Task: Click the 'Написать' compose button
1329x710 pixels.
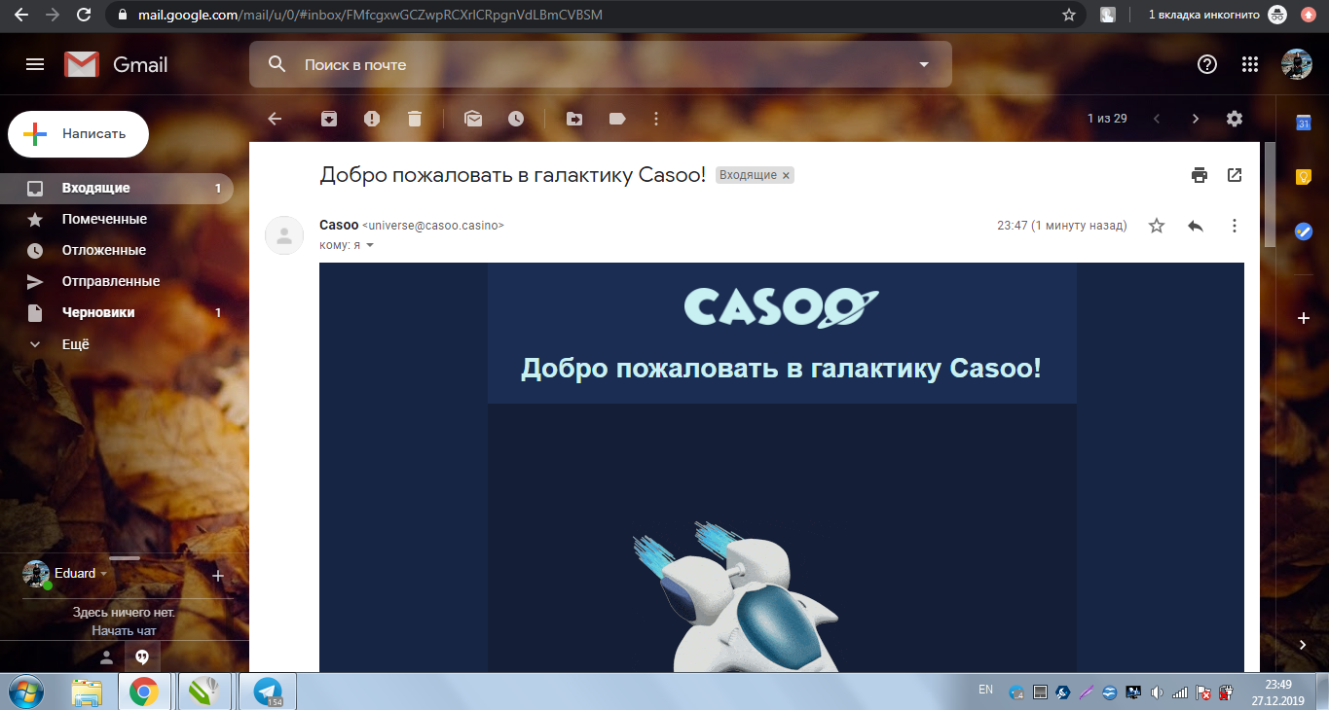Action: pyautogui.click(x=78, y=134)
